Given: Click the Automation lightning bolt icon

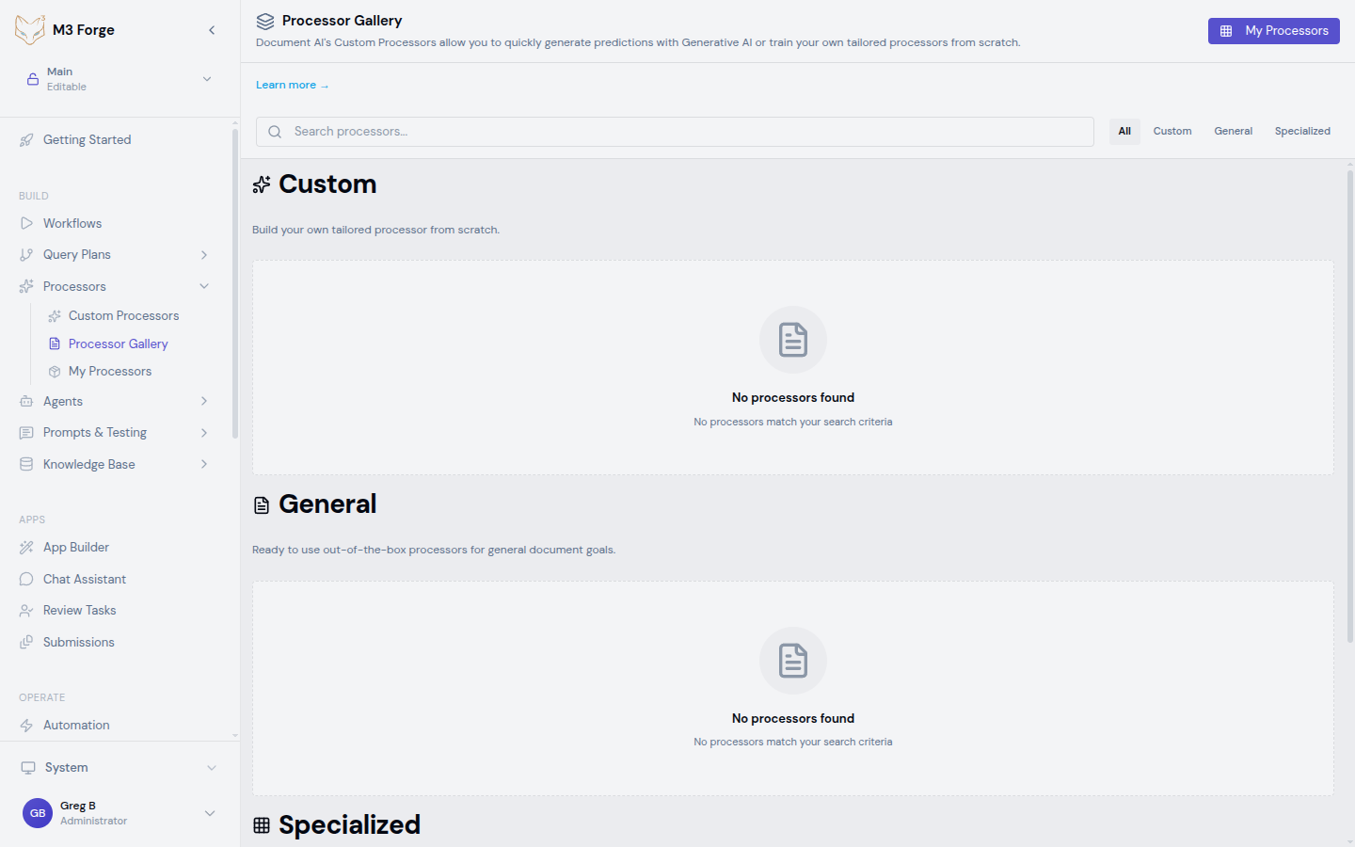Looking at the screenshot, I should (x=26, y=726).
